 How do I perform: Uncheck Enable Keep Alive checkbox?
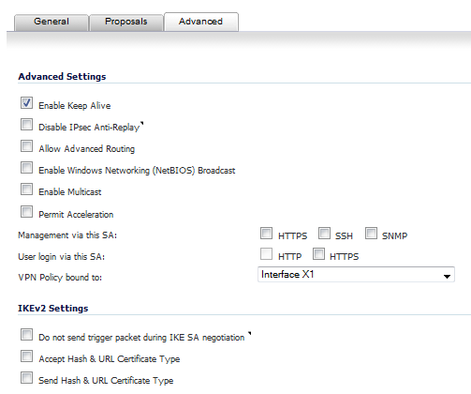click(x=26, y=103)
